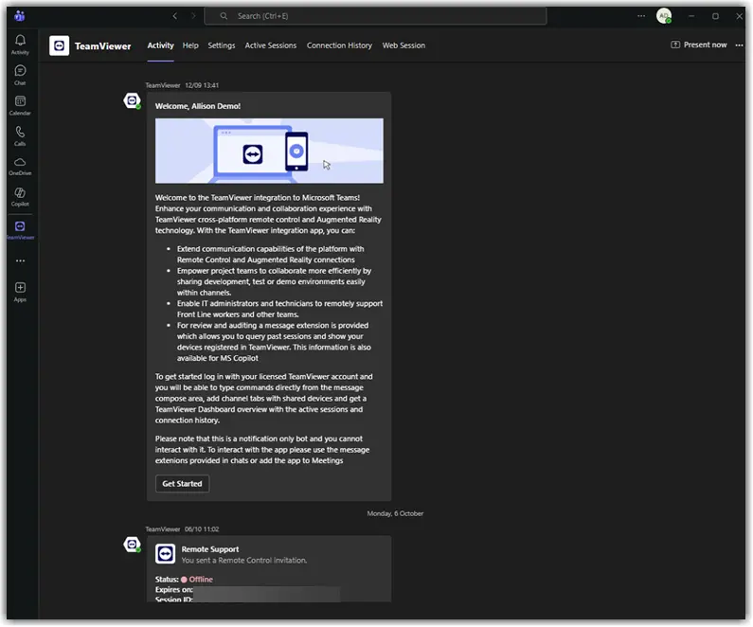This screenshot has height=627, width=753.
Task: Click the Remote Support card TeamViewer icon
Action: click(x=165, y=554)
